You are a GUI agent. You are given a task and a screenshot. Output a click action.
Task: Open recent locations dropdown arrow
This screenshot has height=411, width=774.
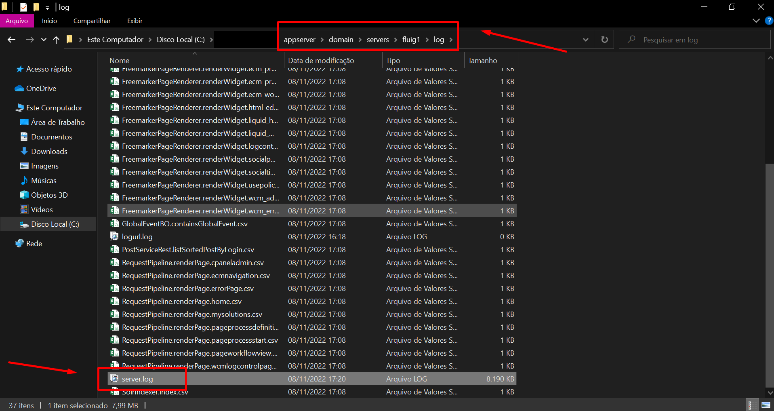tap(44, 40)
